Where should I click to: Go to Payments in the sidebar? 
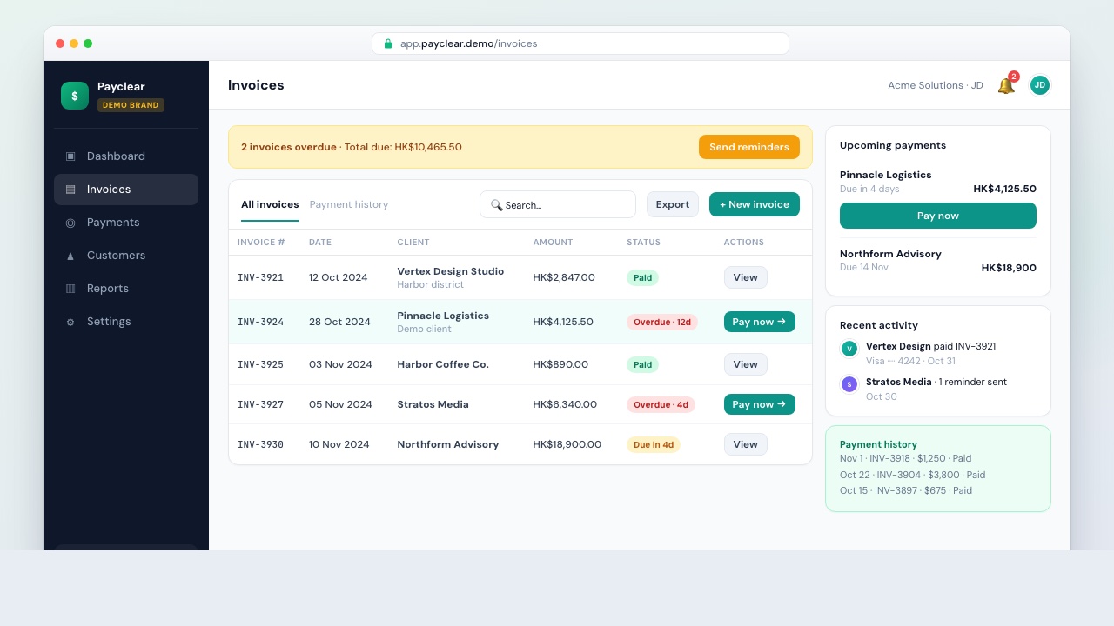tap(126, 223)
